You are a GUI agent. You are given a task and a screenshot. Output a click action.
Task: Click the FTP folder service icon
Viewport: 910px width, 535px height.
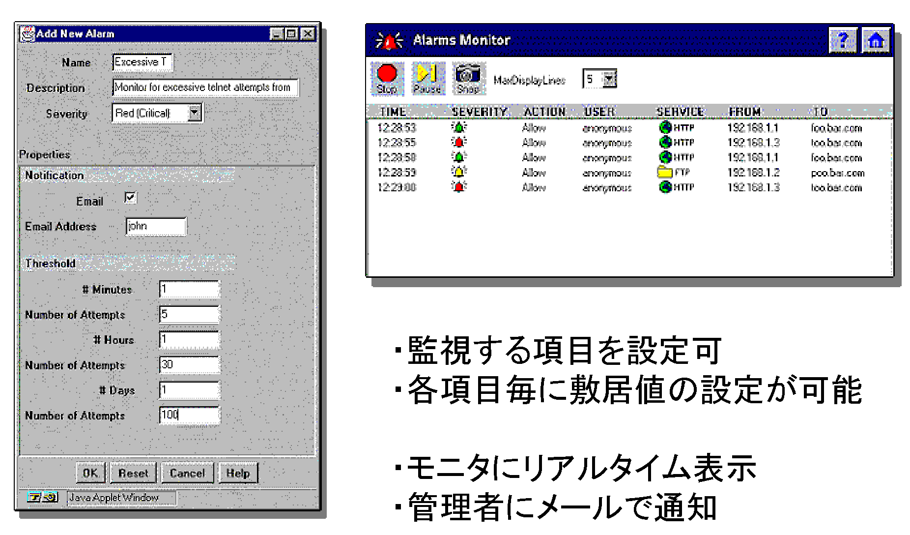pyautogui.click(x=665, y=172)
